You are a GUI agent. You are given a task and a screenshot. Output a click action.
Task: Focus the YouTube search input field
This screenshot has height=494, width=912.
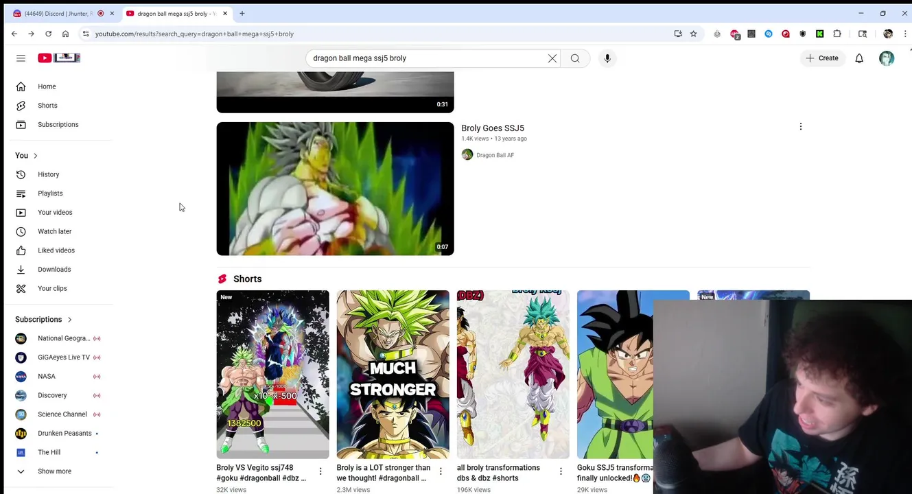point(425,58)
